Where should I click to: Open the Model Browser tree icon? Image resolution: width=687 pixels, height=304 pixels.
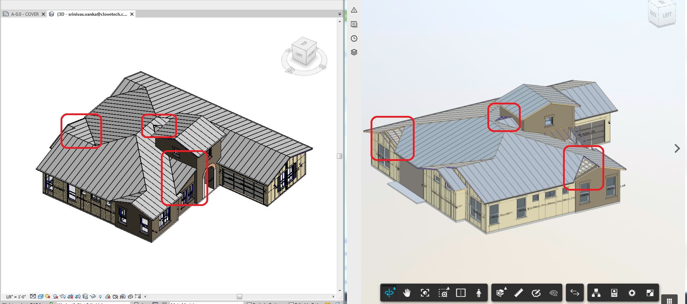point(596,293)
